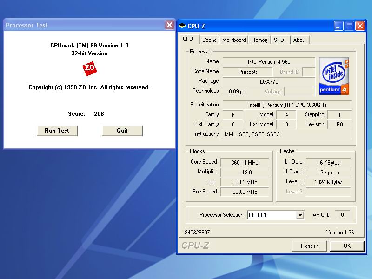Screen dimensions: 372x279
Task: Click the empty Brand ID field
Action: click(x=309, y=72)
